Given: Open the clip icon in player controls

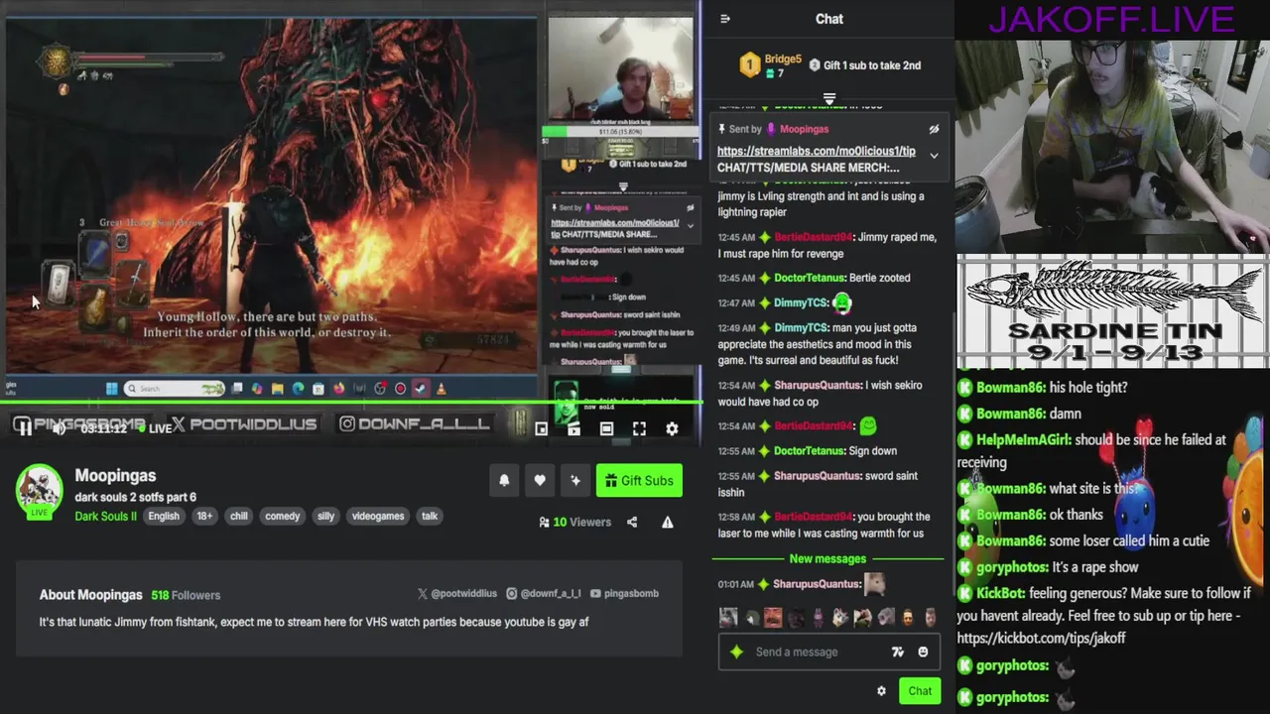Looking at the screenshot, I should pyautogui.click(x=573, y=428).
